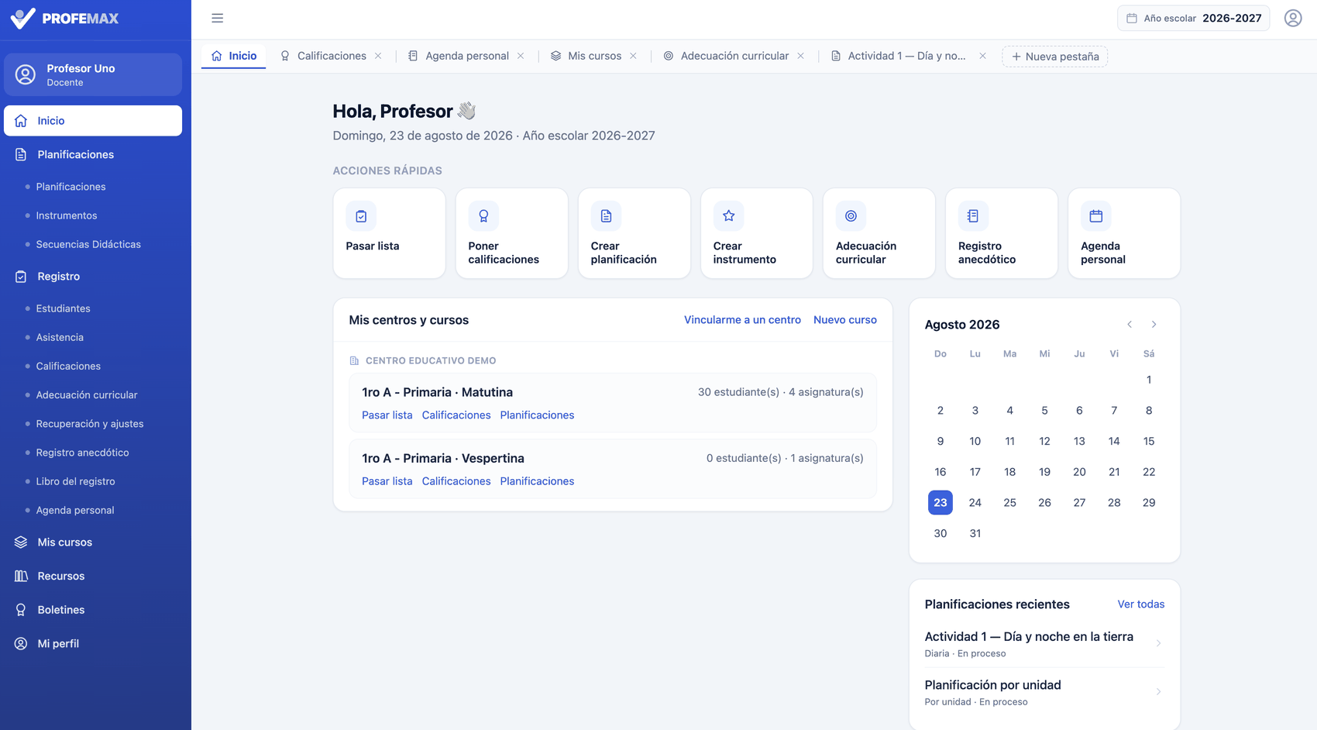Open the Planificaciones sub-item in sidebar
1317x730 pixels.
pos(70,187)
